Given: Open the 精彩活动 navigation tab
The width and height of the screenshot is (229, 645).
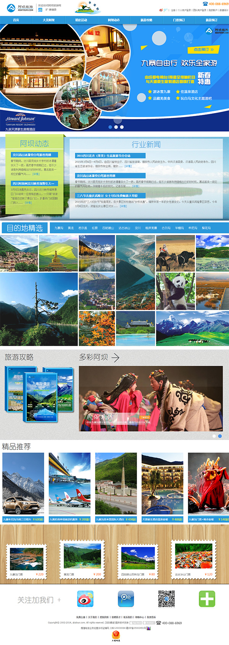Looking at the screenshot, I should 81,20.
